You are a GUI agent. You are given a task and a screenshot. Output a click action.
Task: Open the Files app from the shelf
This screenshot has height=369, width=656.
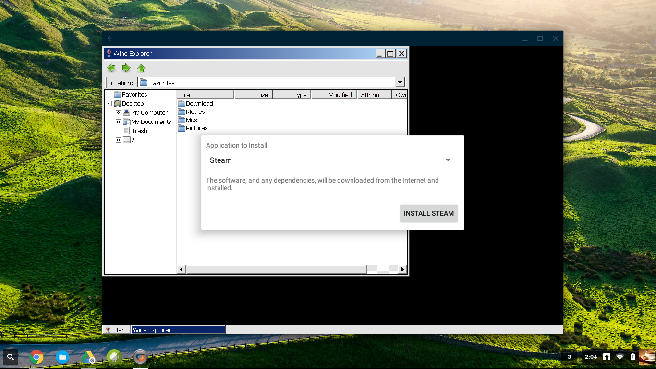tap(62, 357)
